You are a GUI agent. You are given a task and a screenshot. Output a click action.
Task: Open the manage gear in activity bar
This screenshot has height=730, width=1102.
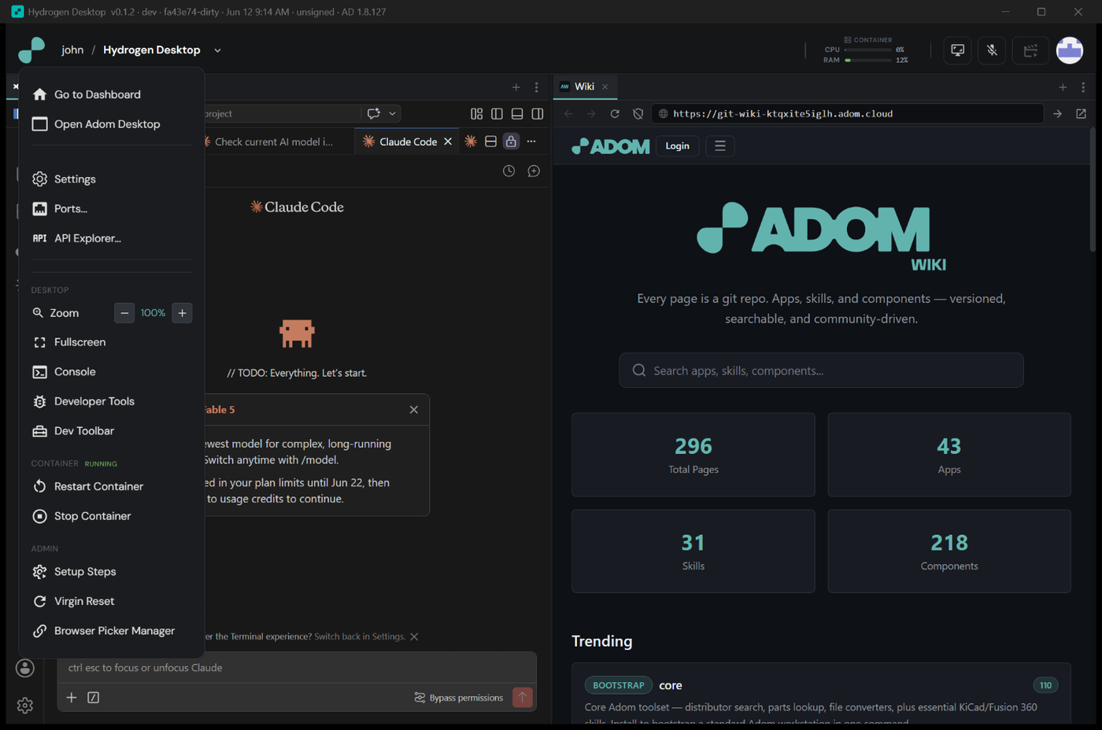pos(25,706)
